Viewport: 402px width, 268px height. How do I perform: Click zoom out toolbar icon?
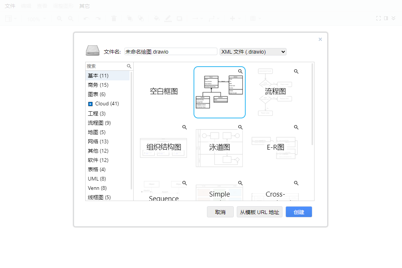coord(71,19)
